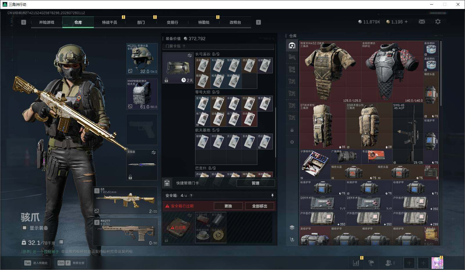Click the empty pistol equipment slot
Screen dimensions: 465x270
click(x=142, y=129)
